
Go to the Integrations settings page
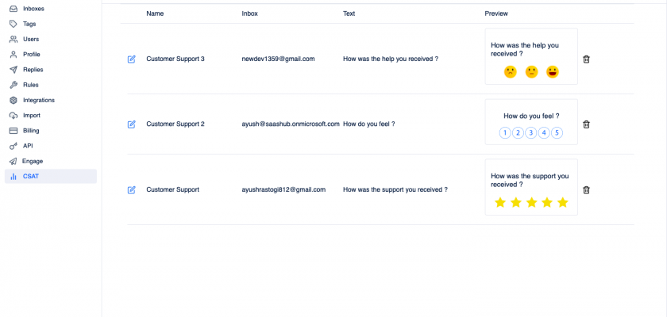click(38, 100)
